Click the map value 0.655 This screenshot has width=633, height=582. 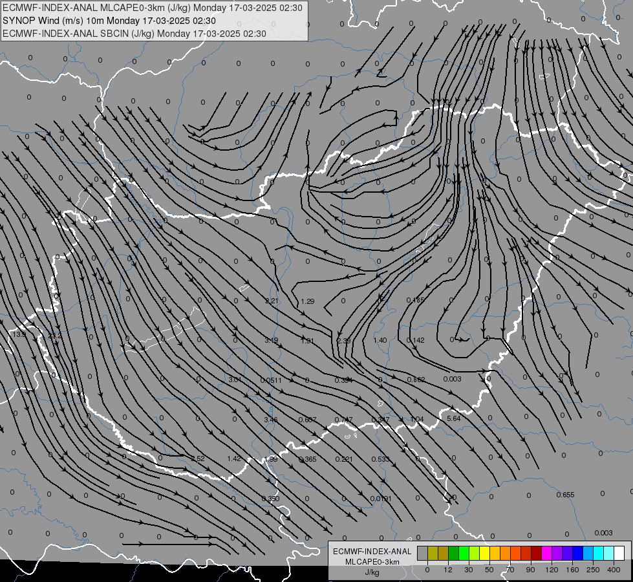(x=565, y=495)
